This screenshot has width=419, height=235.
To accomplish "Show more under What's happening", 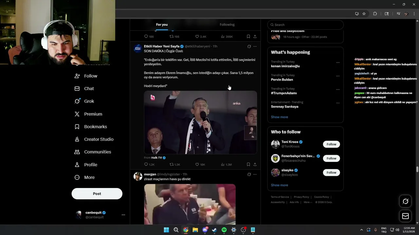I will coord(280,117).
